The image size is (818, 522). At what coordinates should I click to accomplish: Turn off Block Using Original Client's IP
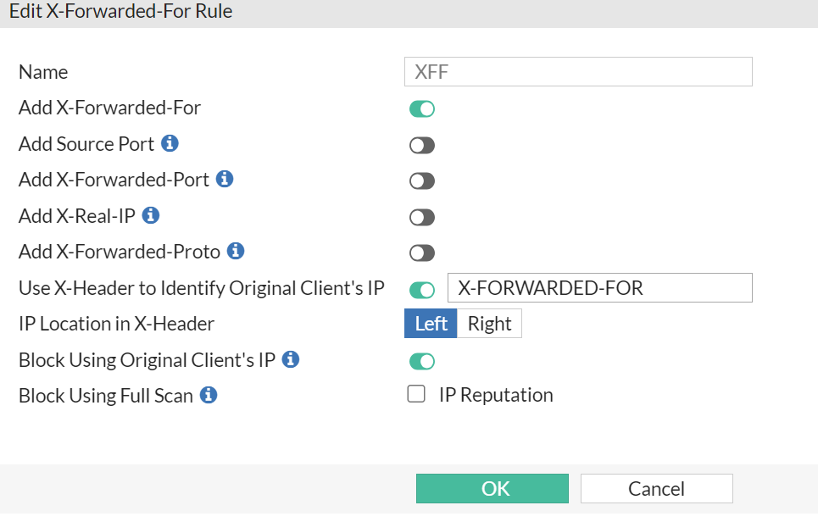point(422,361)
